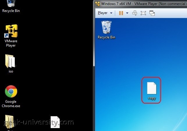This screenshot has height=131, width=187.
Task: Expand the Player menu dropdown arrow
Action: [x=111, y=13]
